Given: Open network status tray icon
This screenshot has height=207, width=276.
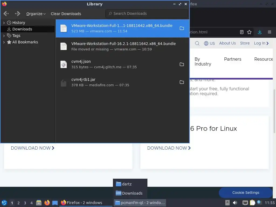Looking at the screenshot, I should (x=245, y=203).
